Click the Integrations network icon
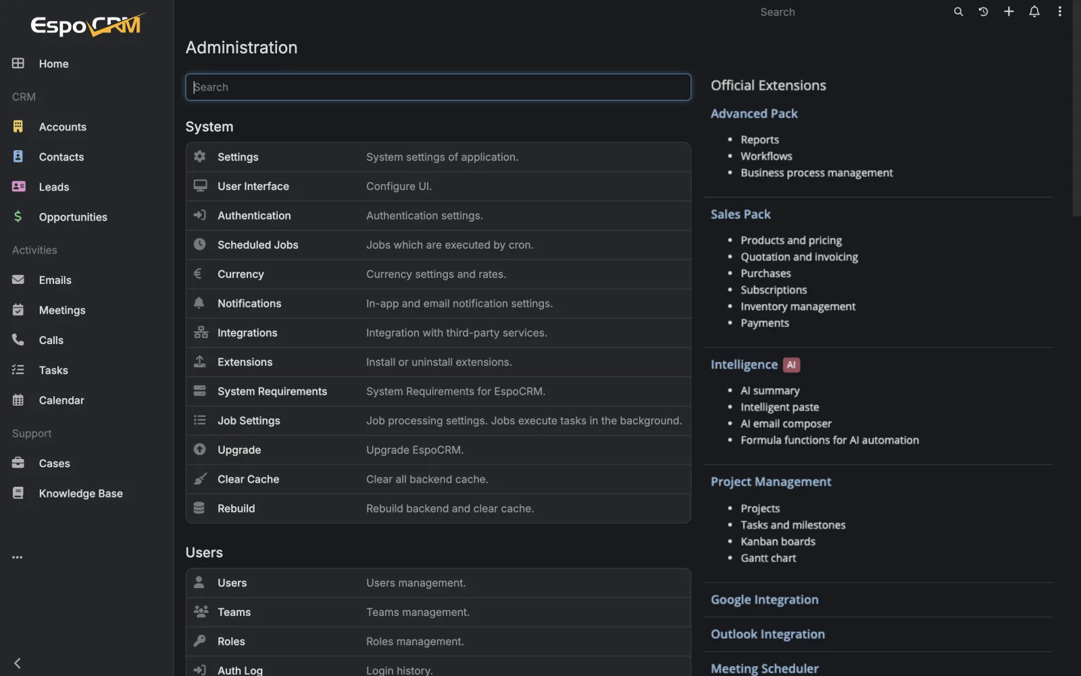The image size is (1081, 676). (x=201, y=332)
